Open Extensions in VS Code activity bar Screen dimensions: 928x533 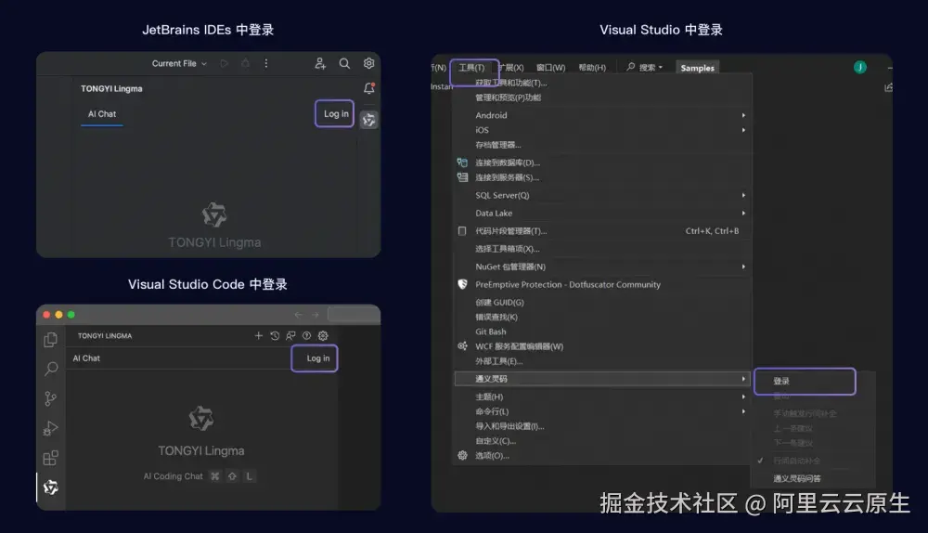(x=51, y=458)
